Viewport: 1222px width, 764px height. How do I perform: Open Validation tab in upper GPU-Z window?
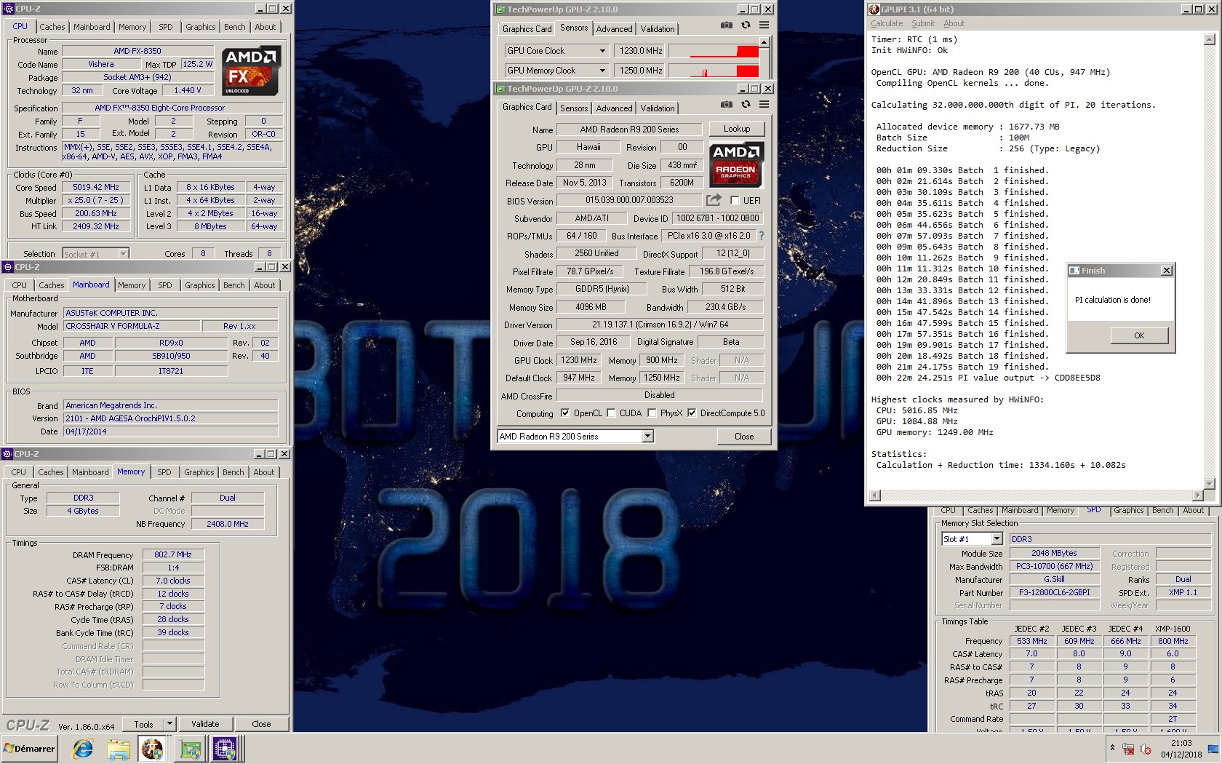coord(657,28)
